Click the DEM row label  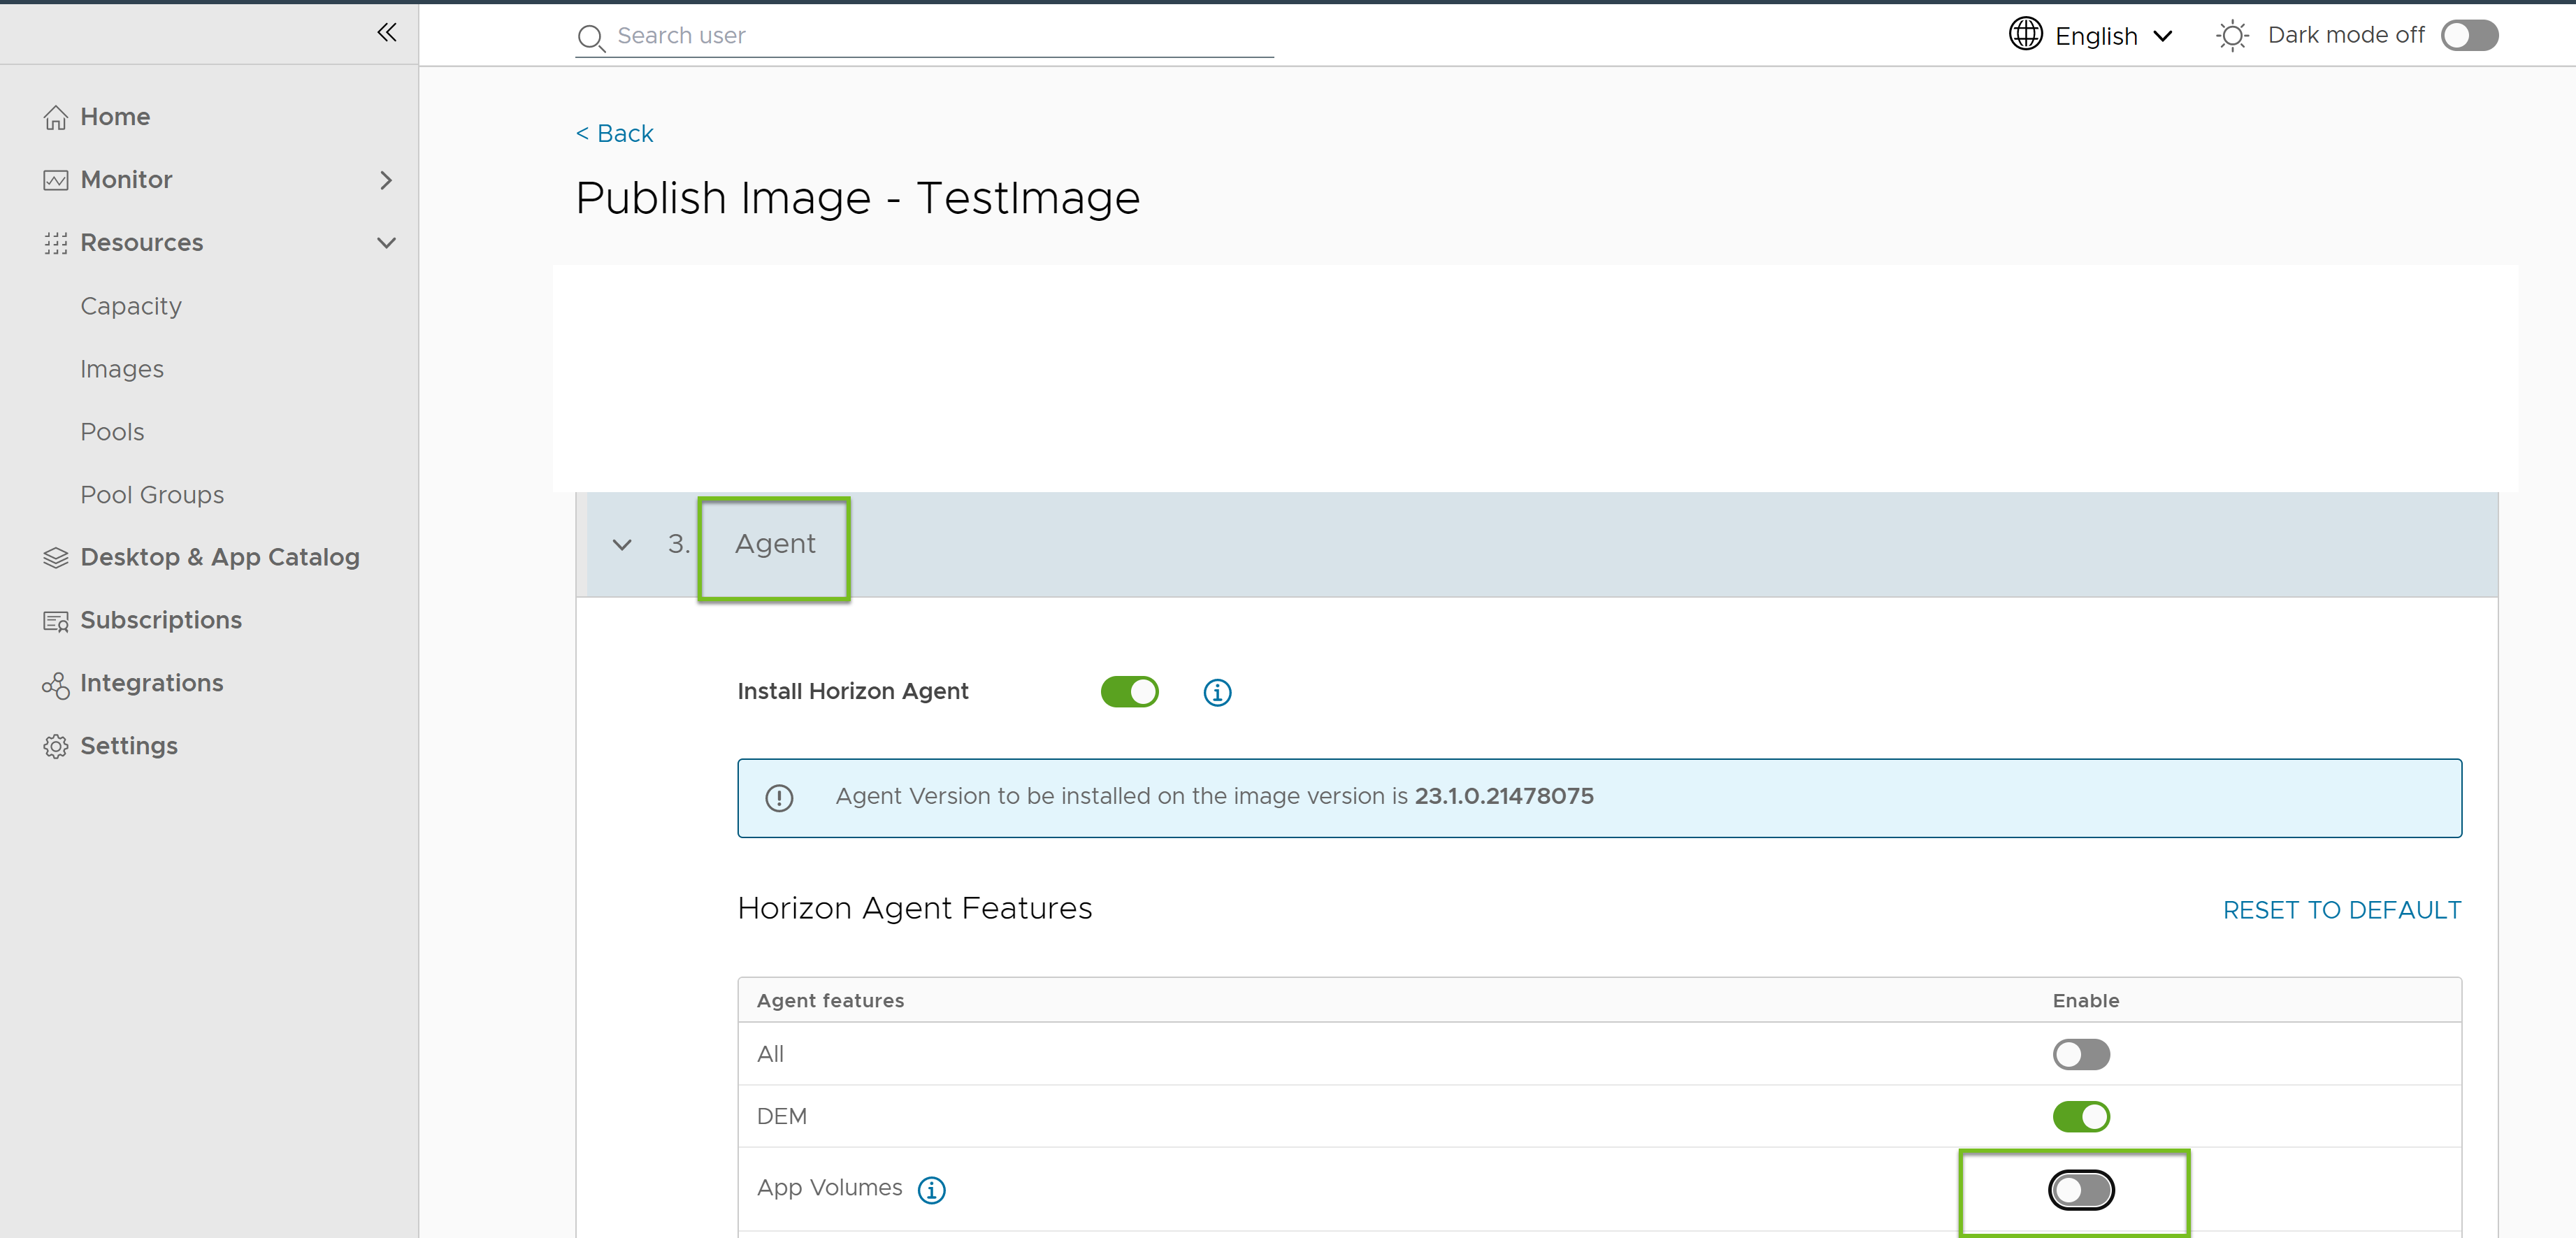[x=781, y=1117]
